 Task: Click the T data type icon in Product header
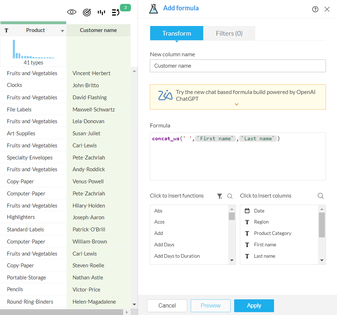point(6,31)
